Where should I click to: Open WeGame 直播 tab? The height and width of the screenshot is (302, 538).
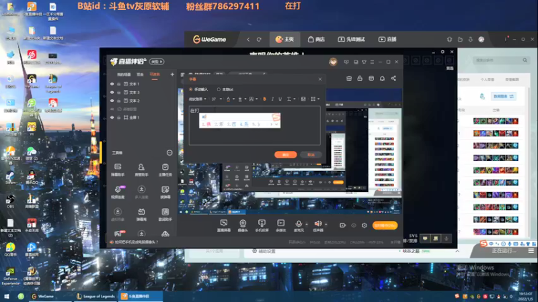(387, 40)
